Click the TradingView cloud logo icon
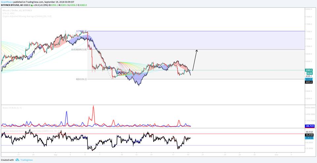317x163 pixels. point(17,160)
